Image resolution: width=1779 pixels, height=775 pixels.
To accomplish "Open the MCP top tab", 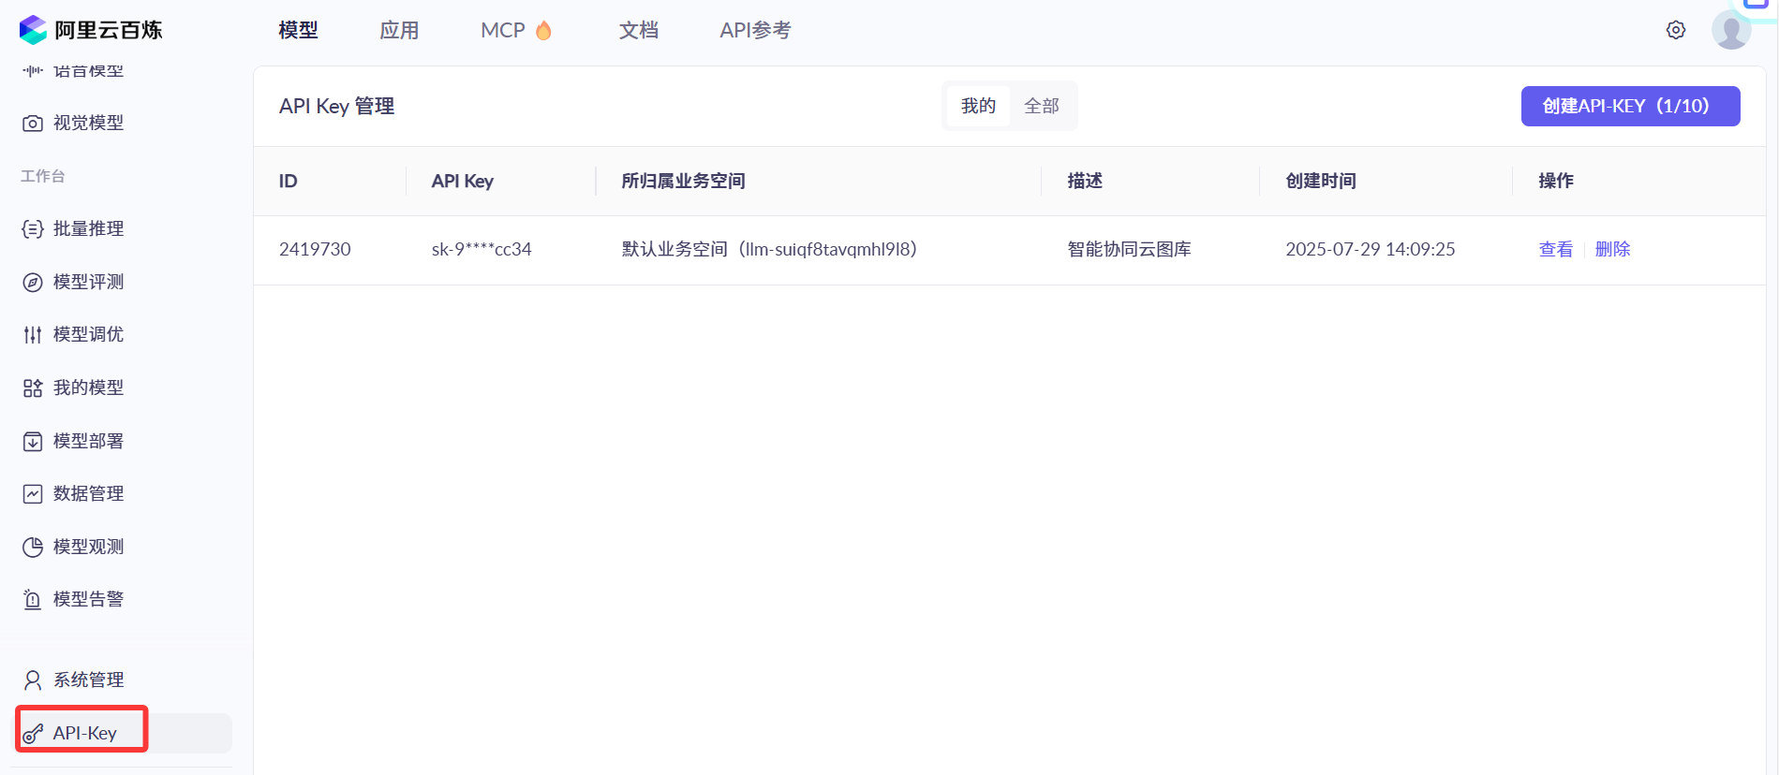I will [503, 30].
